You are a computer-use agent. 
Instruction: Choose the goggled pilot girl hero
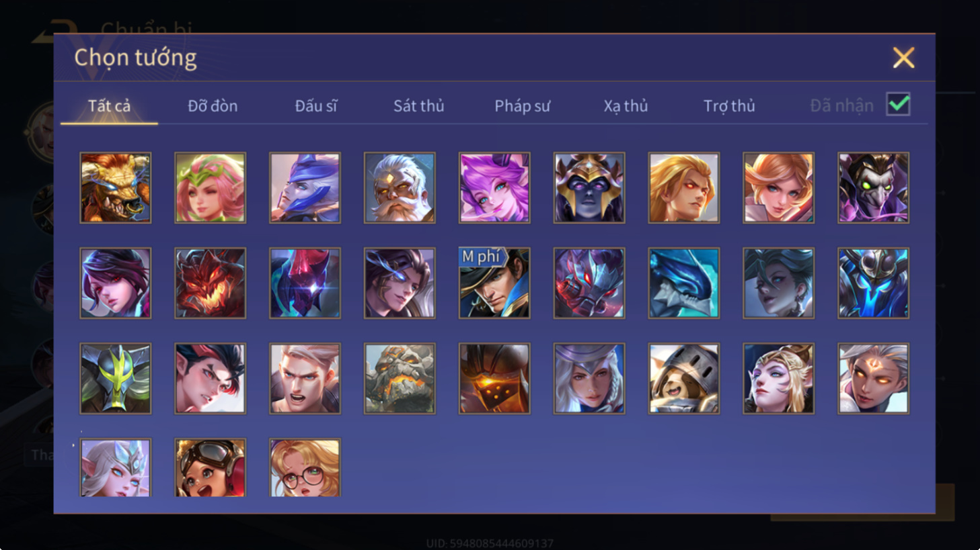point(211,467)
